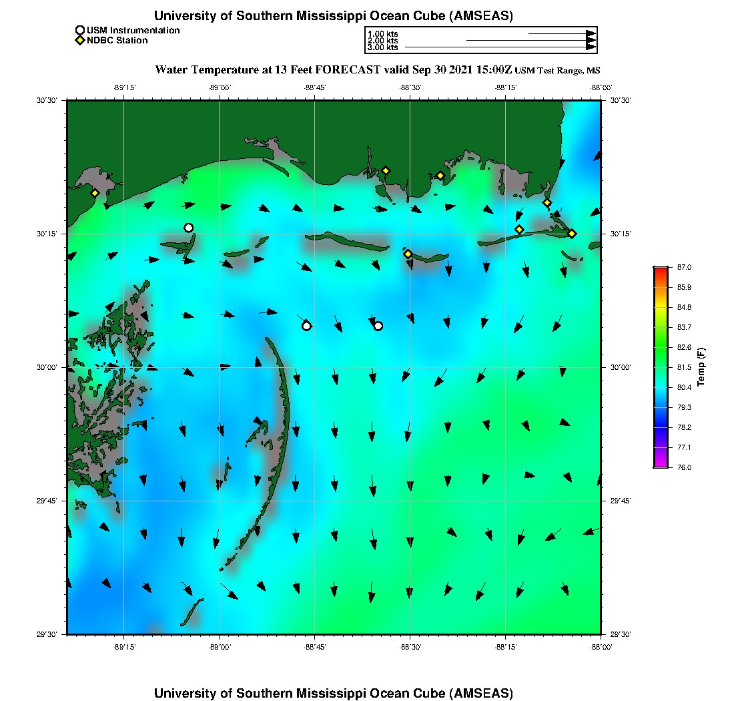Click the top University of Southern Mississippi title

coord(334,15)
